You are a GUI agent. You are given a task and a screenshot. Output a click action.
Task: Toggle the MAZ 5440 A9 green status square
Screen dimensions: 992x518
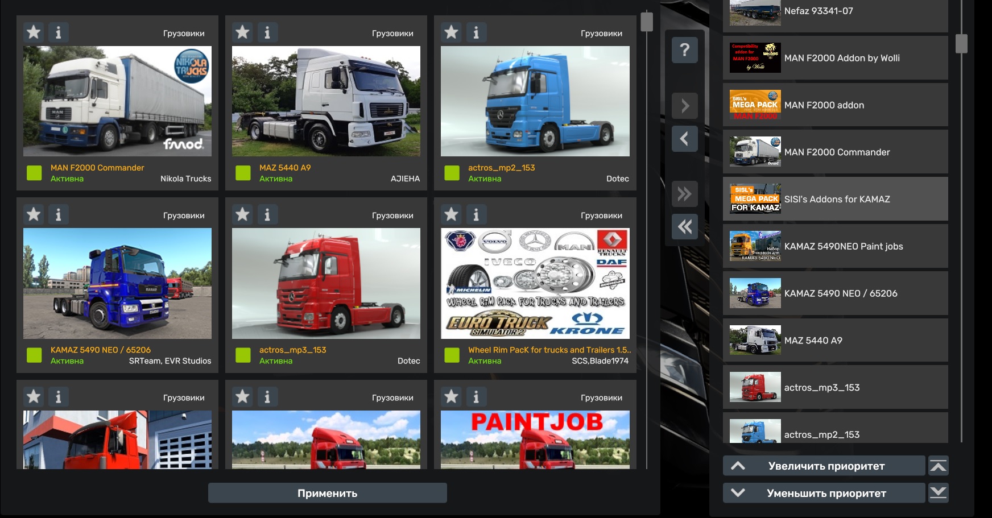pos(243,173)
